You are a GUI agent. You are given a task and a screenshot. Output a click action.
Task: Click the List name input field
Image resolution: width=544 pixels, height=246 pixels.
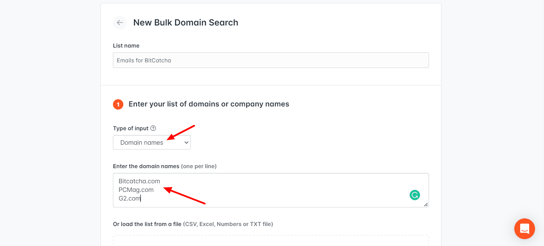[271, 60]
